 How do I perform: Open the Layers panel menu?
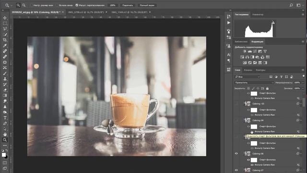pyautogui.click(x=303, y=70)
